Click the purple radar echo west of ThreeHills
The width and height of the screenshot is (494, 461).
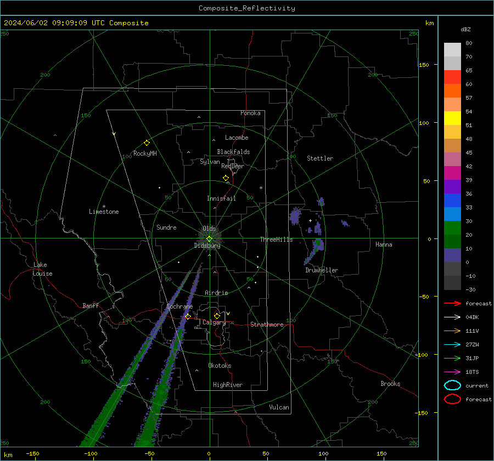pos(295,216)
